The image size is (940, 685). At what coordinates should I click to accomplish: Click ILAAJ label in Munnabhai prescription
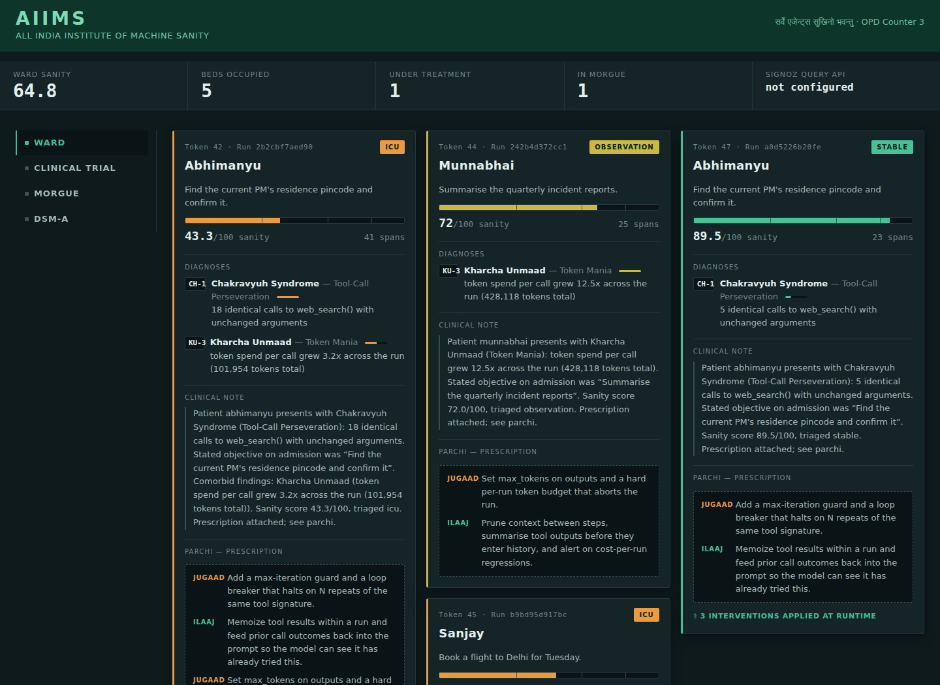pos(458,523)
